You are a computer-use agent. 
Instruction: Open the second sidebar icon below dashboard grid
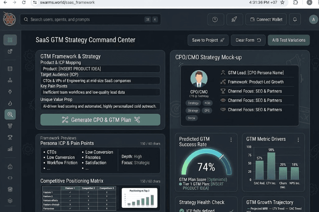(x=10, y=51)
